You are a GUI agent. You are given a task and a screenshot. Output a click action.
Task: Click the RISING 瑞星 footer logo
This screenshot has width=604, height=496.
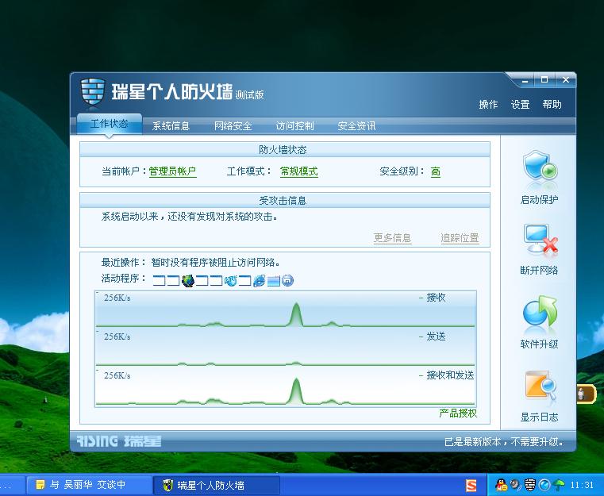[119, 441]
